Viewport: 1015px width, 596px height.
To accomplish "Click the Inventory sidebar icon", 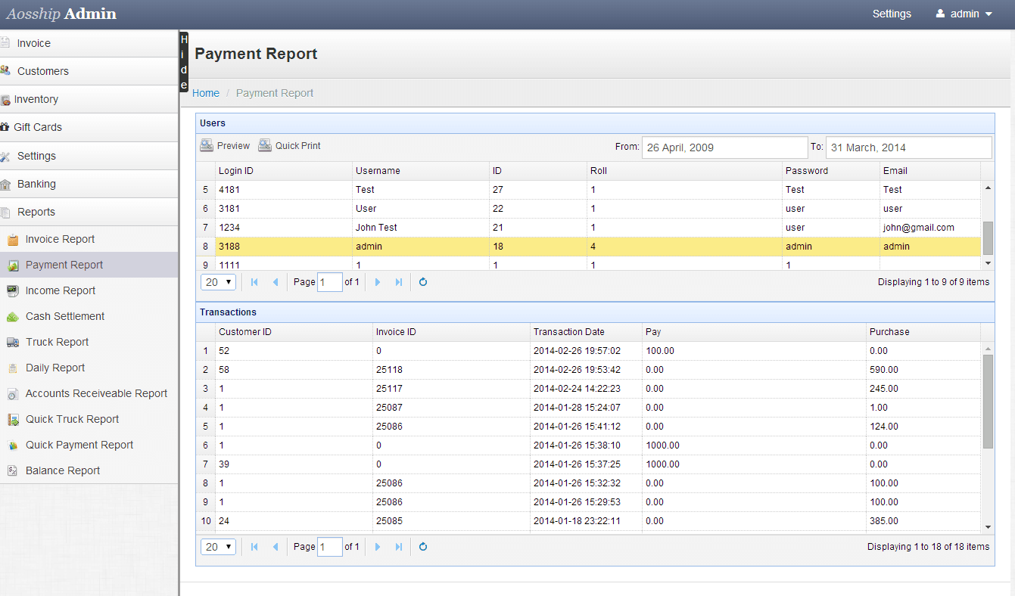I will click(x=5, y=99).
